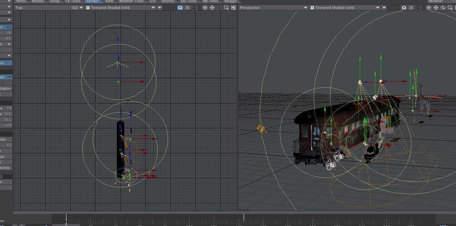This screenshot has width=456, height=226.
Task: Select the rotate view icon in Perspective viewport
Action: [x=443, y=7]
